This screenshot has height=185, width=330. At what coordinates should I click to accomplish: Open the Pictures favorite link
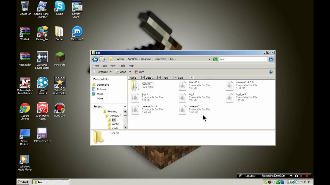(101, 89)
